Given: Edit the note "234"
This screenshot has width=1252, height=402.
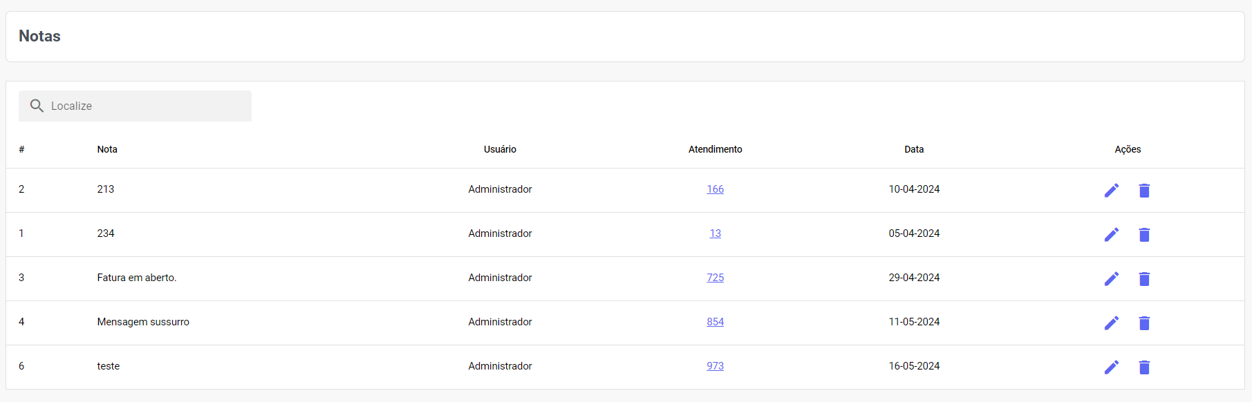Looking at the screenshot, I should click(x=1111, y=234).
